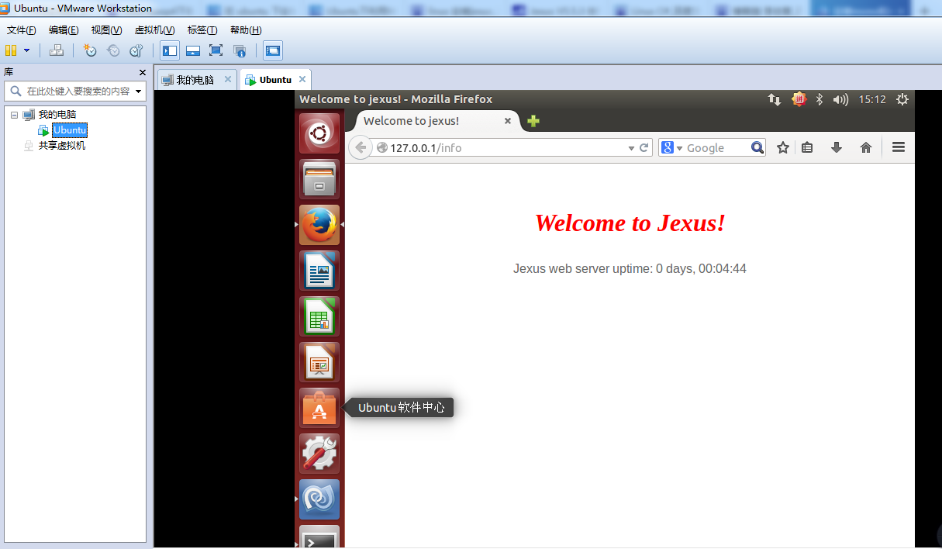Open a new Firefox tab with the plus button
Screen dimensions: 942x549
(x=533, y=121)
